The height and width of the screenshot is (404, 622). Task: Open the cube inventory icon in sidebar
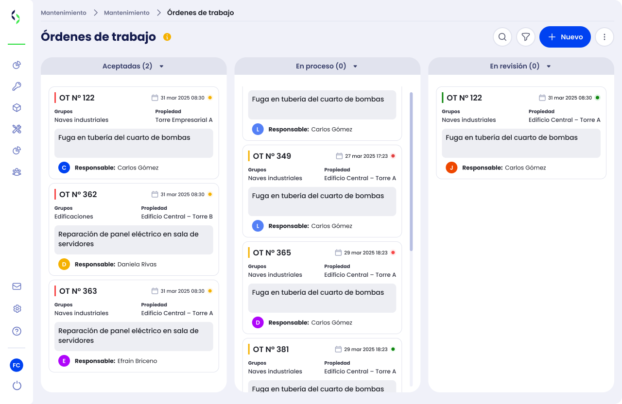tap(17, 108)
